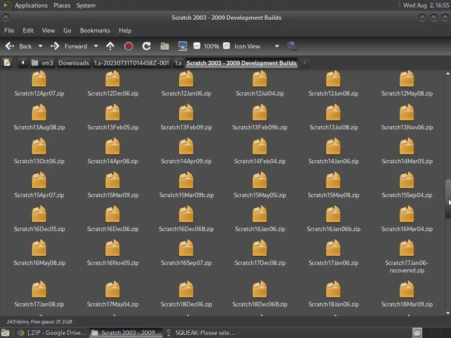The height and width of the screenshot is (338, 451).
Task: Open the Places system menu
Action: 62,5
